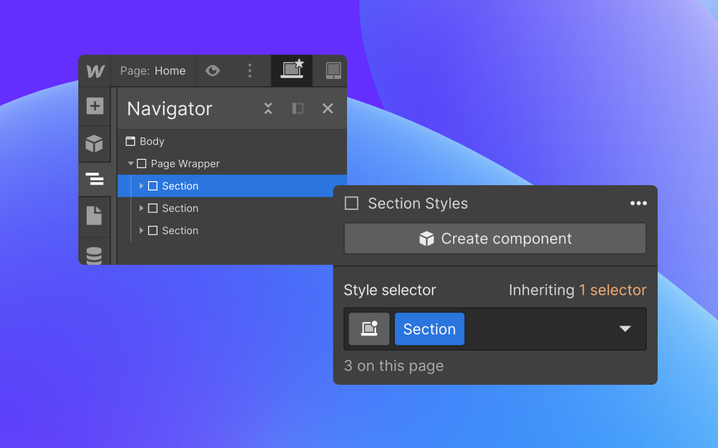Image resolution: width=718 pixels, height=448 pixels.
Task: Close the Navigator panel
Action: (328, 109)
